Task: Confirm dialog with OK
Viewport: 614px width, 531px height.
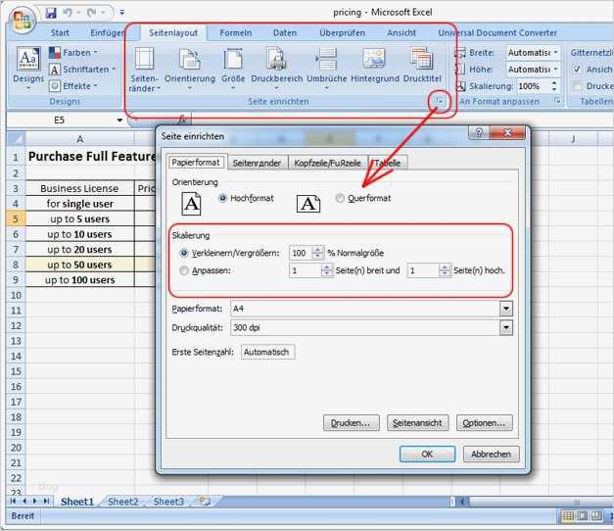Action: pyautogui.click(x=427, y=455)
